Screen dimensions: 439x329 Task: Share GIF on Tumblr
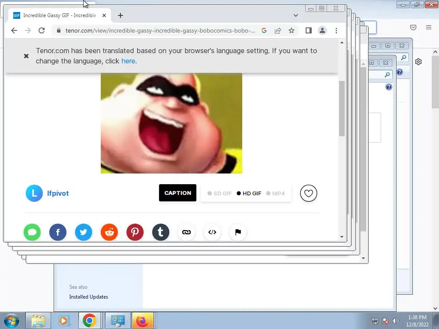point(161,232)
